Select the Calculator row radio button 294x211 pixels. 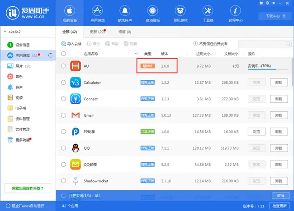click(x=64, y=83)
